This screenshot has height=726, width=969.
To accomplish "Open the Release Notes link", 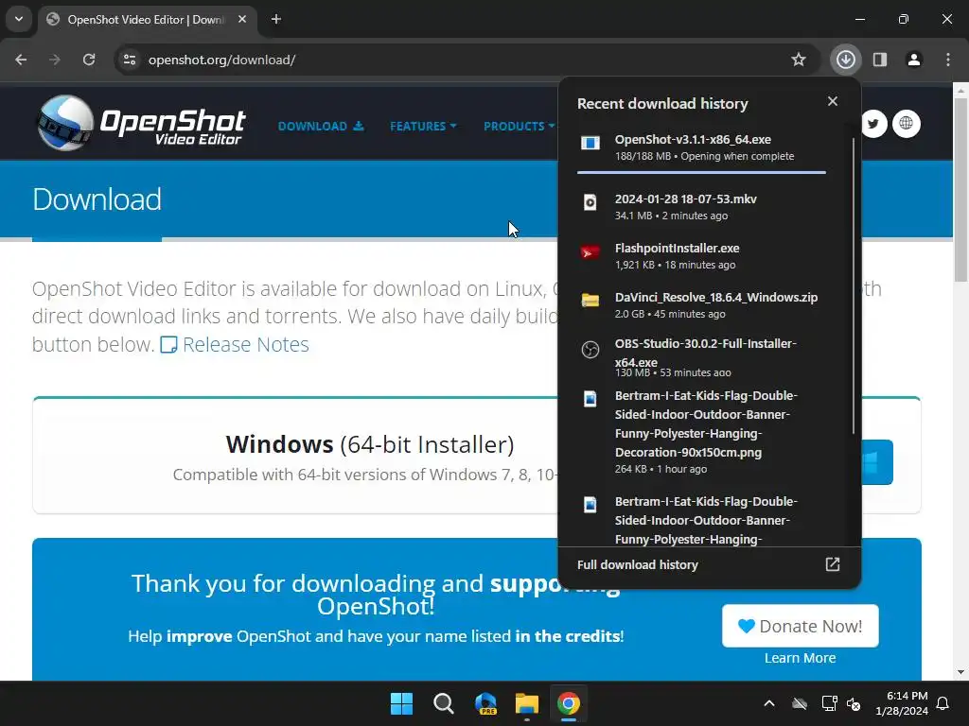I will tap(235, 344).
